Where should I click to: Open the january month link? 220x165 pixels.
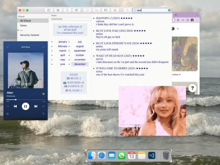click(x=63, y=42)
